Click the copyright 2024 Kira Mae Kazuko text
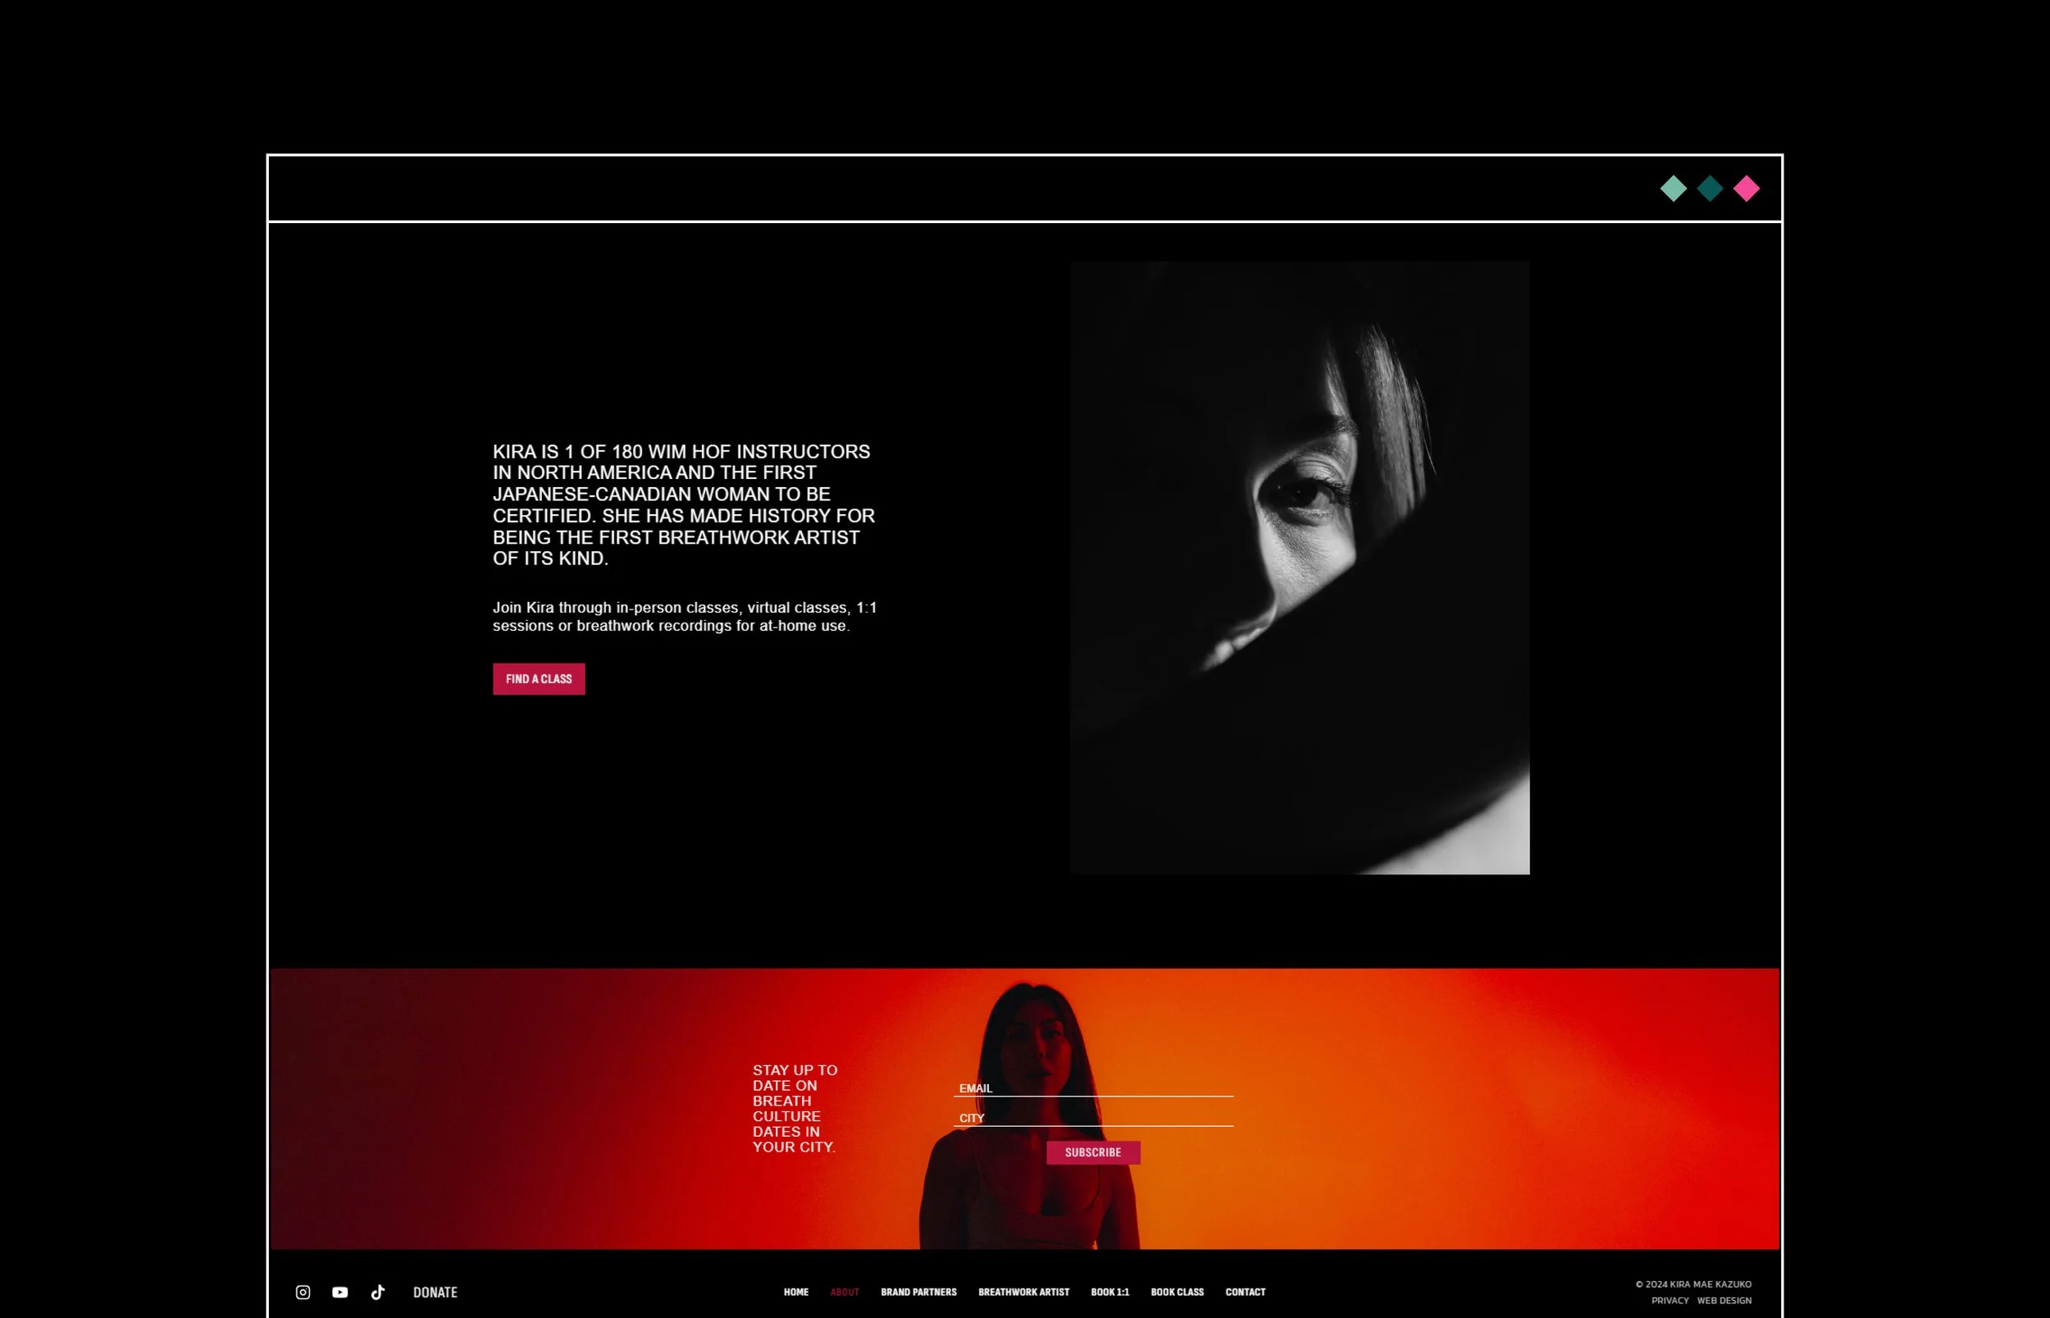The image size is (2050, 1318). [x=1693, y=1284]
